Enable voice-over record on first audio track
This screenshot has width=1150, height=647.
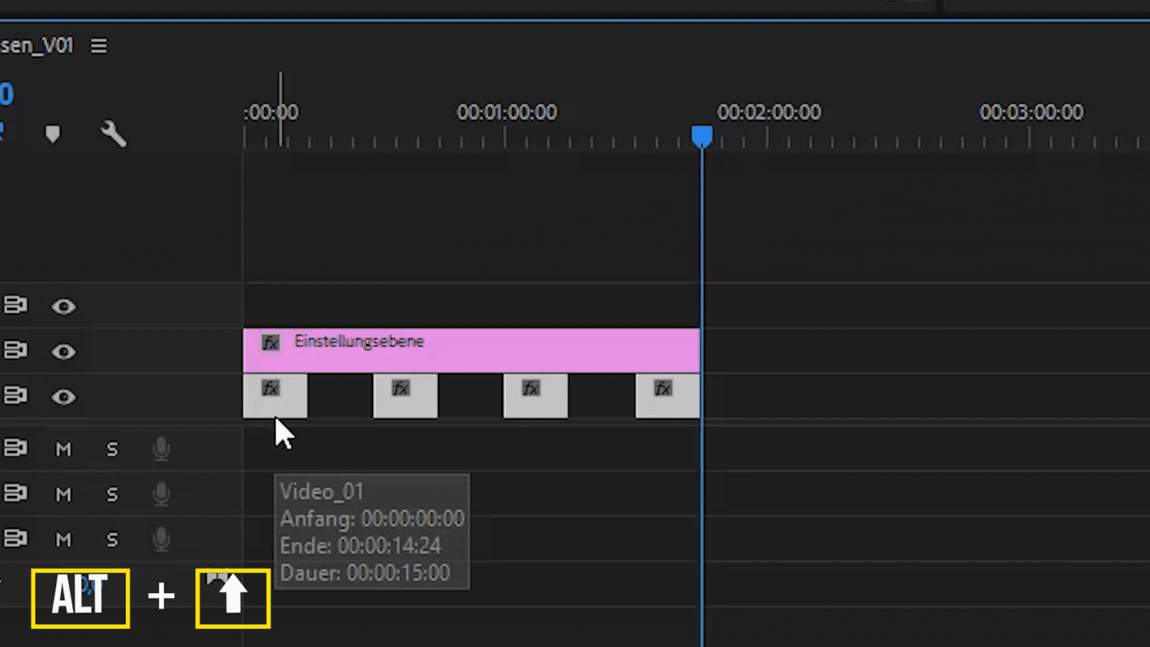pos(161,449)
